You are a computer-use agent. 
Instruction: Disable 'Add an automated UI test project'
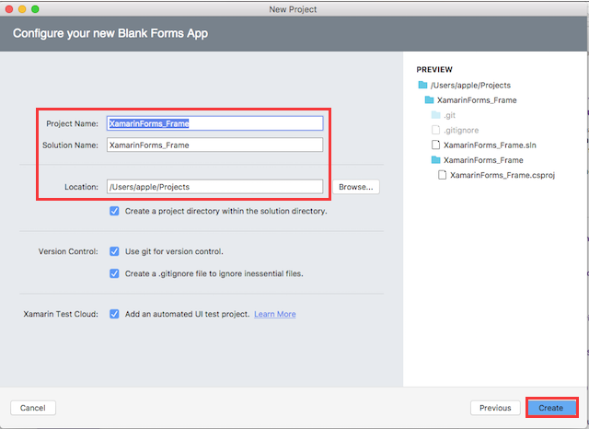point(114,314)
